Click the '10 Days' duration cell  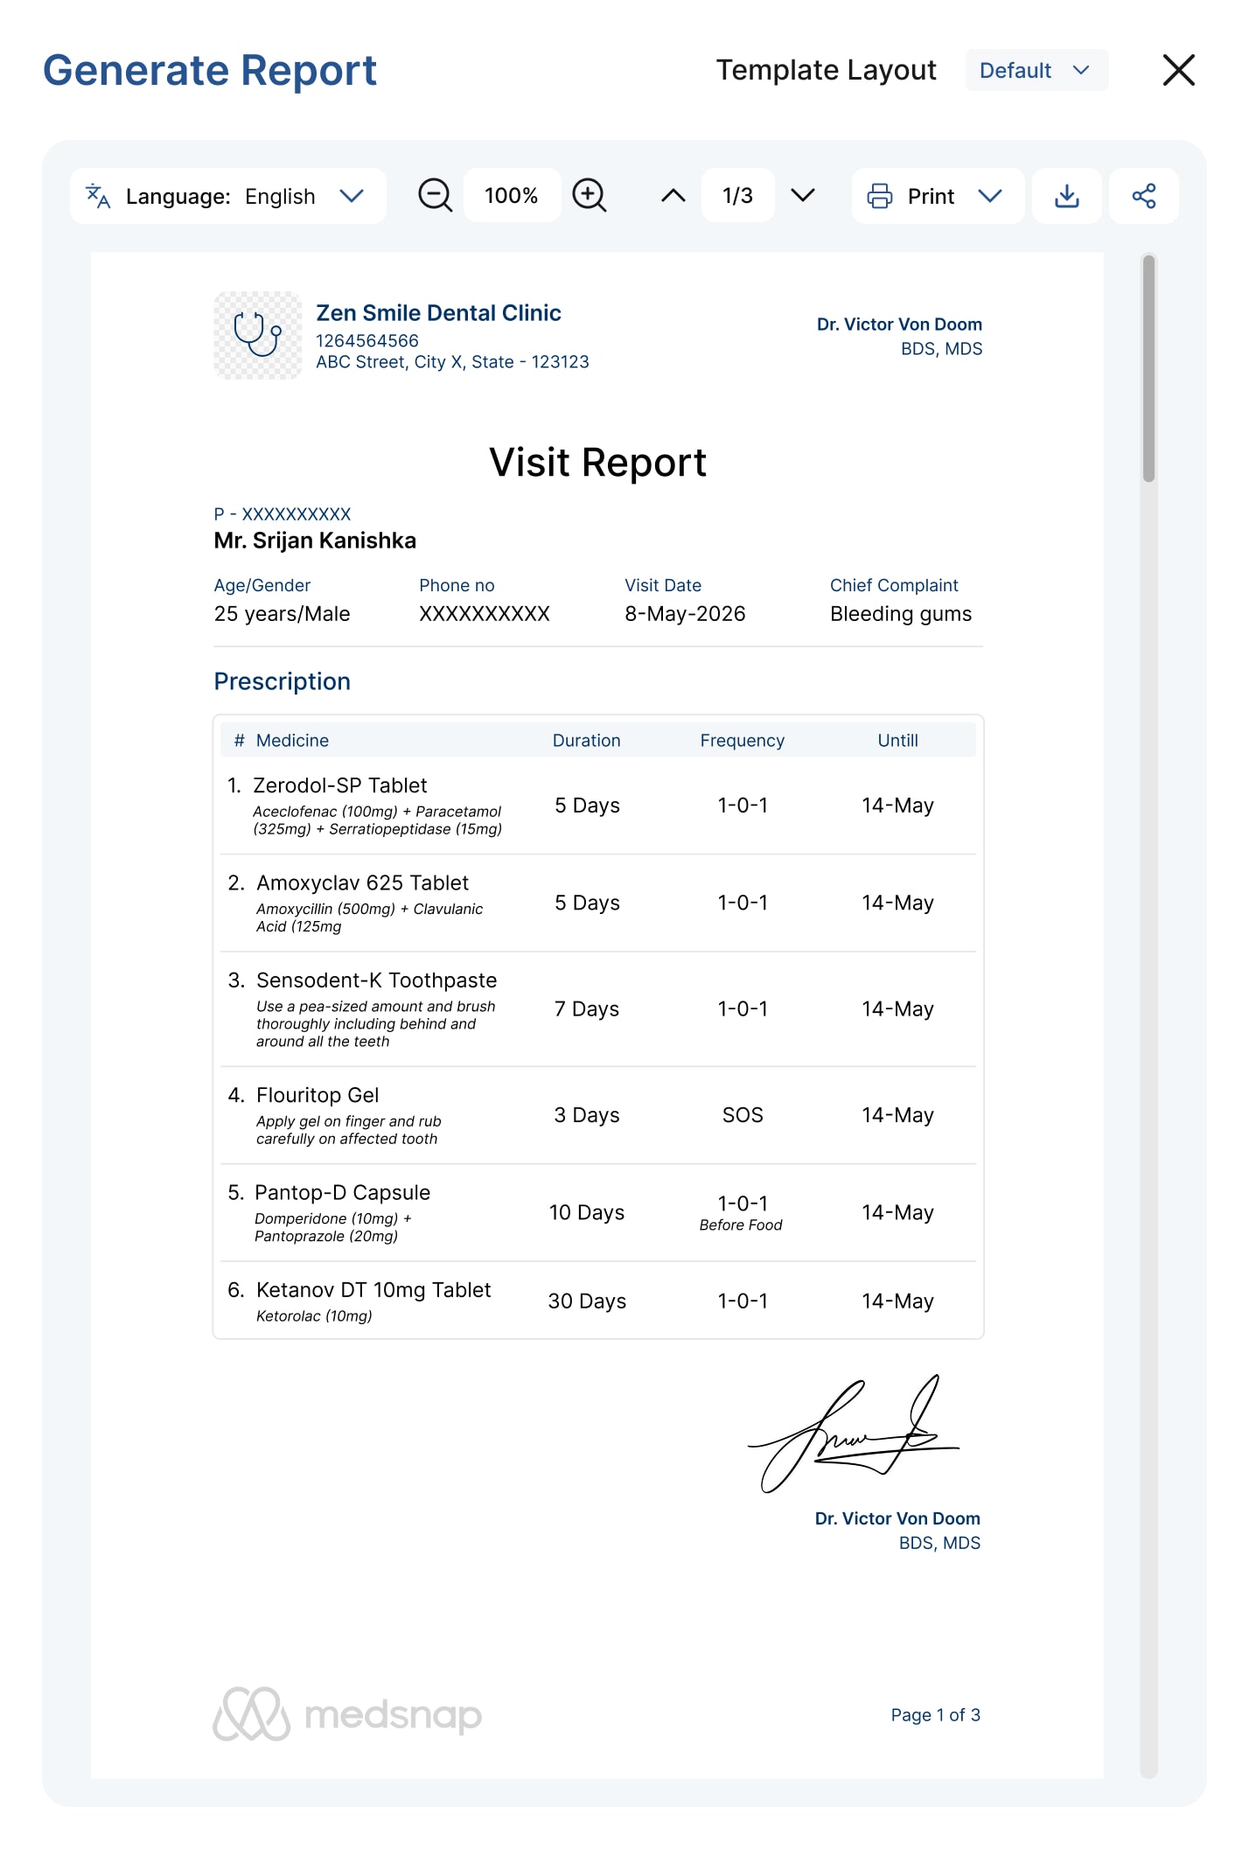(587, 1212)
